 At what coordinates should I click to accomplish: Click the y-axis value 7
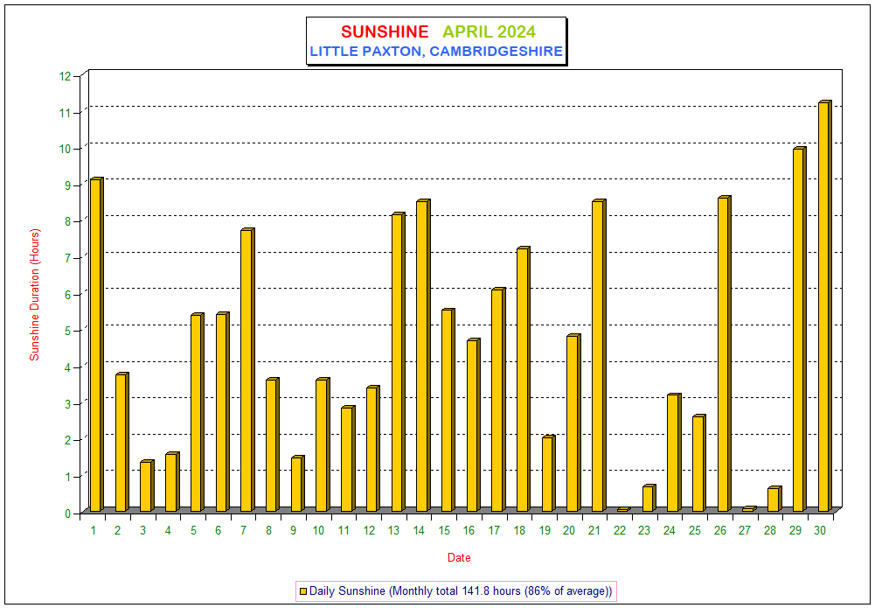[x=69, y=257]
